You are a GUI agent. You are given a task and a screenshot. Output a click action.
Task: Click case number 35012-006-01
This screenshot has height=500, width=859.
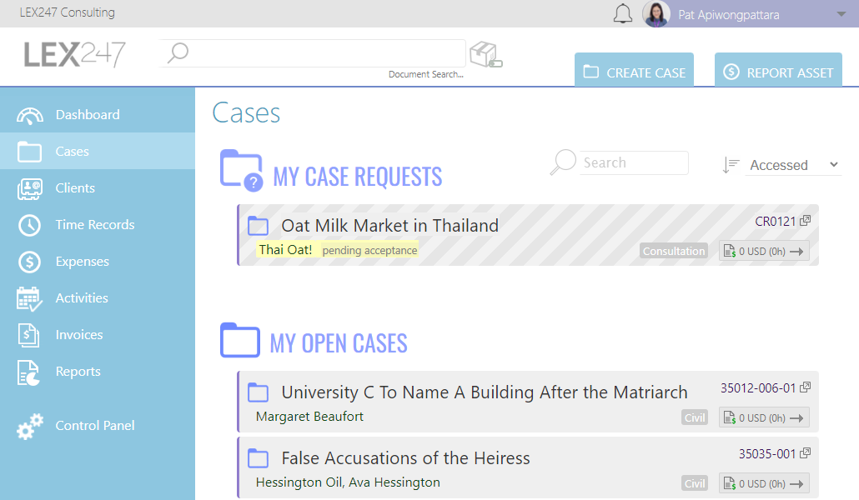tap(757, 387)
